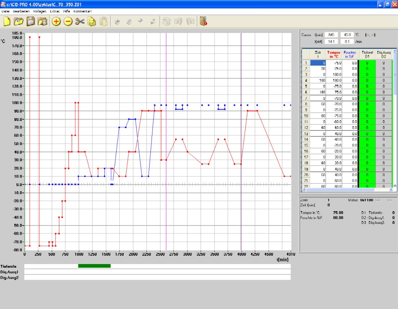This screenshot has width=398, height=309.
Task: Exit the program with the door icon
Action: [x=203, y=21]
